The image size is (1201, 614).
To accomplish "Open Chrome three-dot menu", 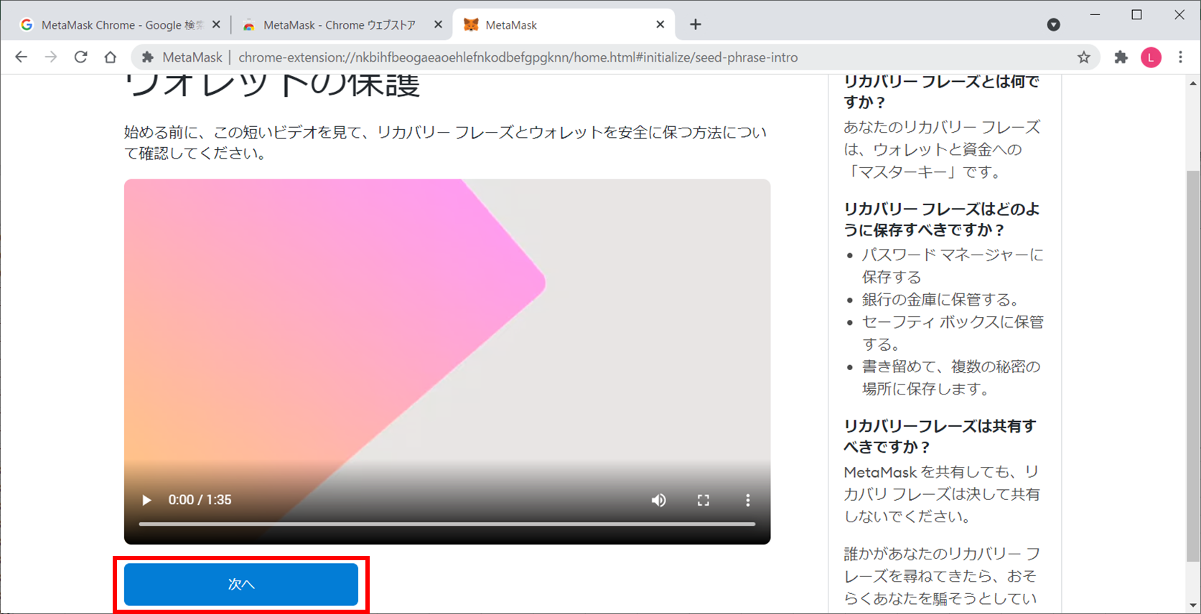I will click(1181, 57).
